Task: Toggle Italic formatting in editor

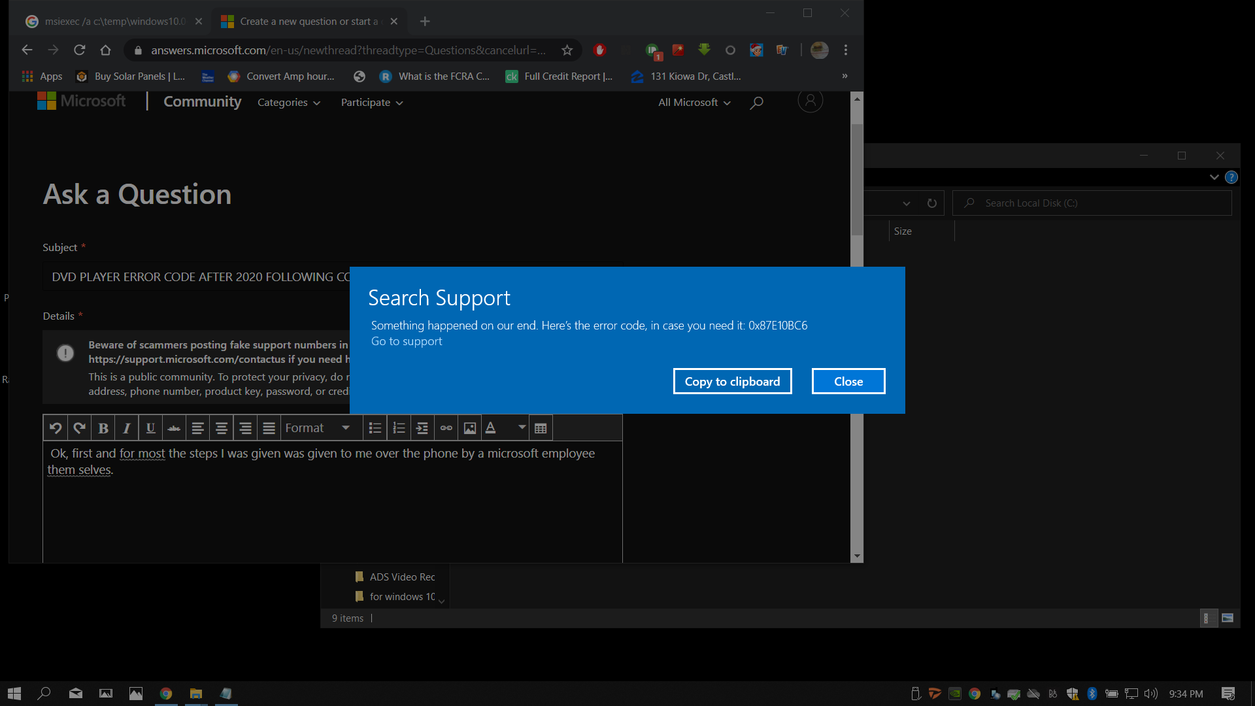Action: click(127, 428)
